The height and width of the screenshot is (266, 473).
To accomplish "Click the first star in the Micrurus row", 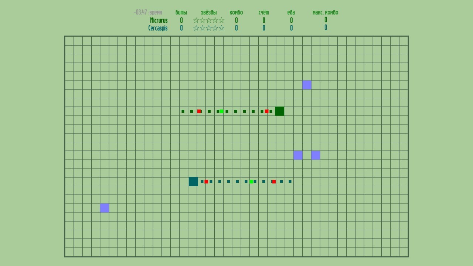I will pos(196,20).
